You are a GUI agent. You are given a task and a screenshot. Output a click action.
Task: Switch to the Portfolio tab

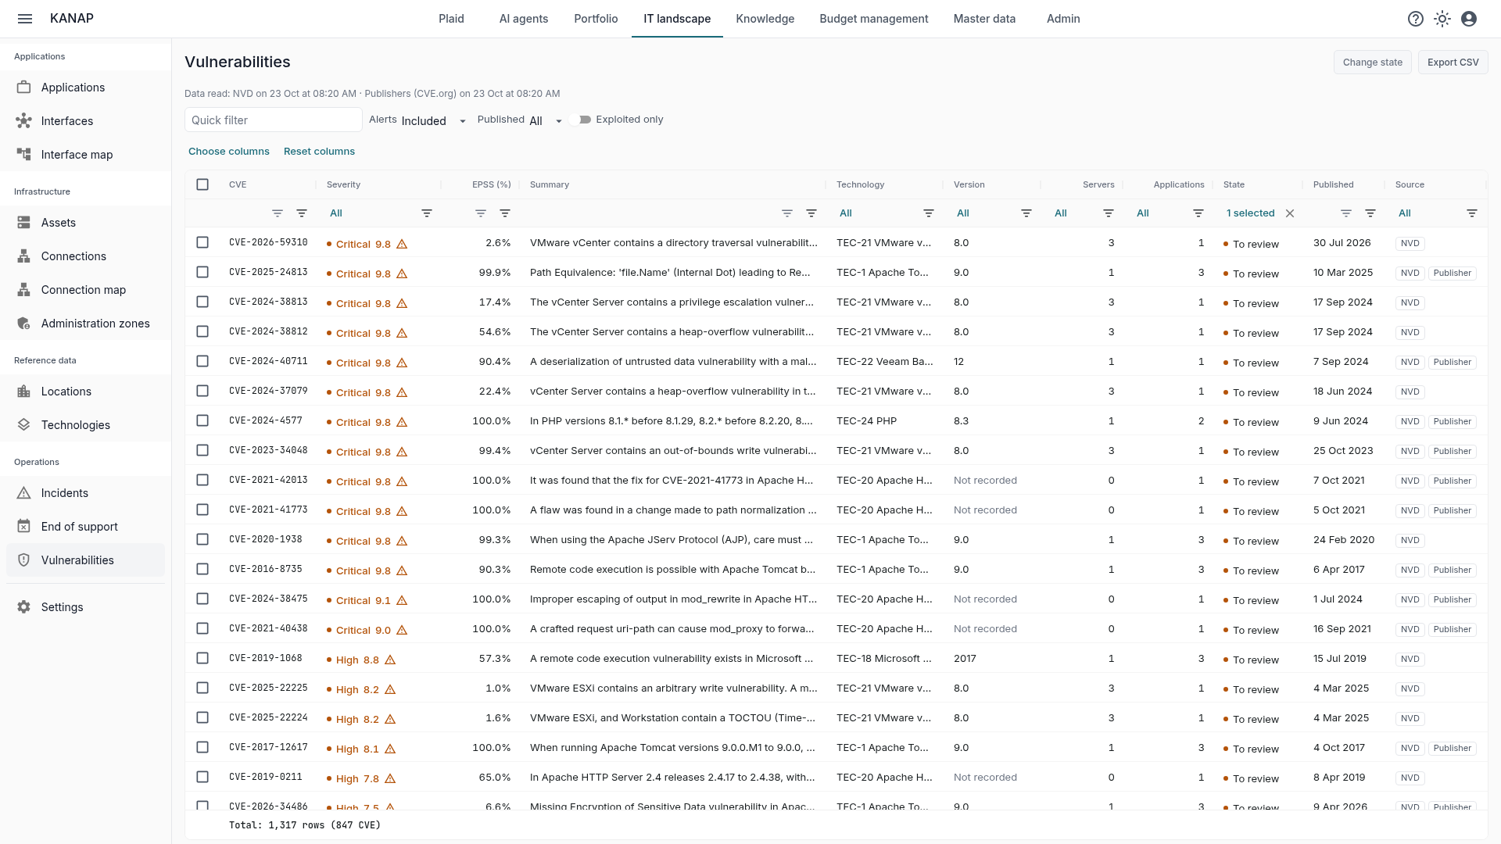pyautogui.click(x=596, y=19)
